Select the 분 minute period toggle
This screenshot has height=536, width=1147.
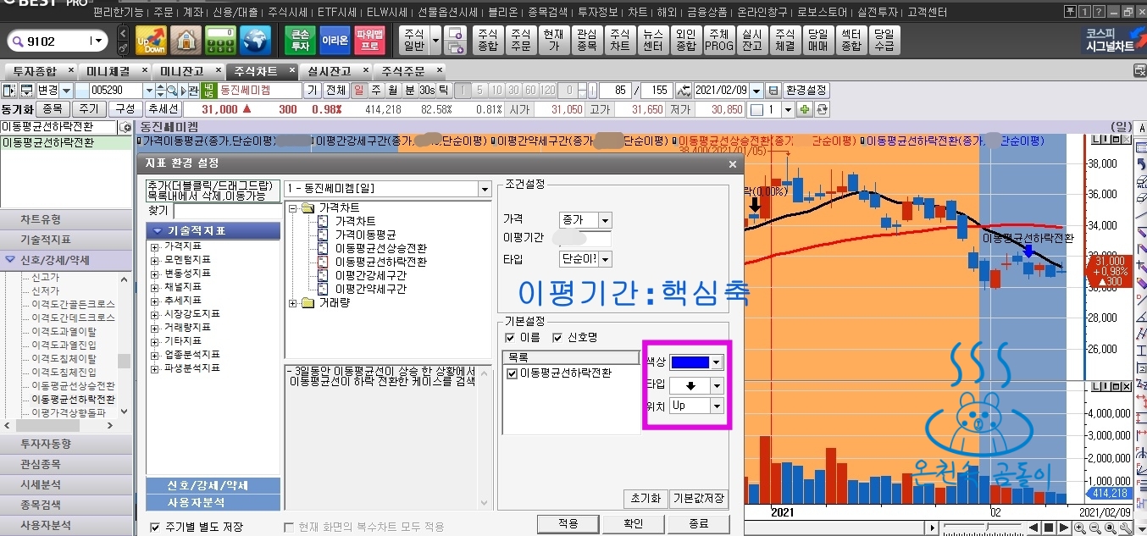point(409,90)
